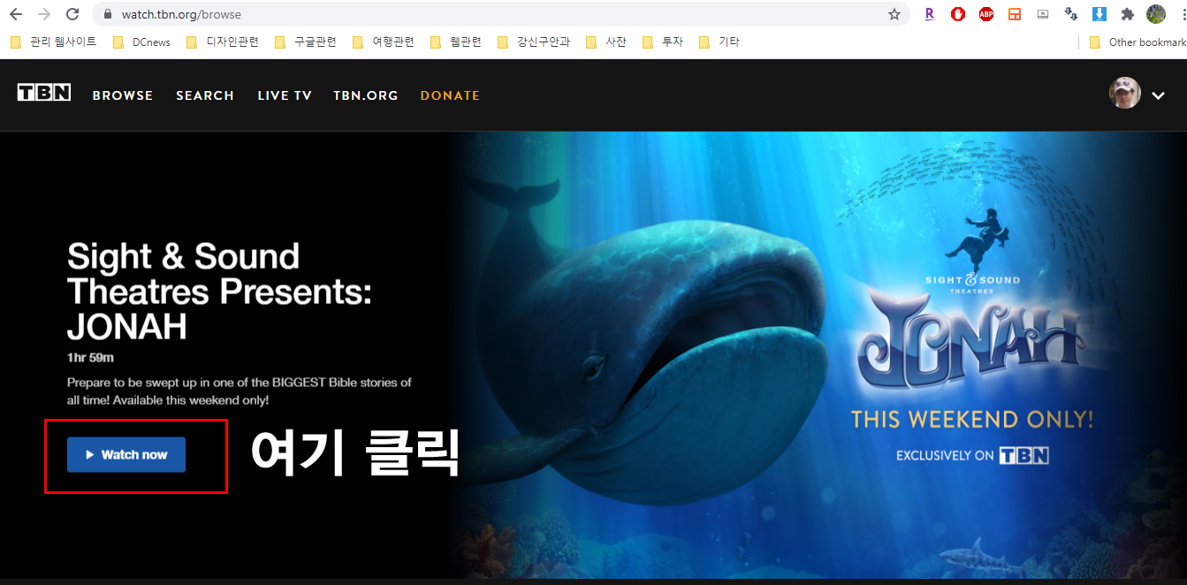The height and width of the screenshot is (585, 1187).
Task: Open the DCnews bookmark folder
Action: tap(141, 42)
